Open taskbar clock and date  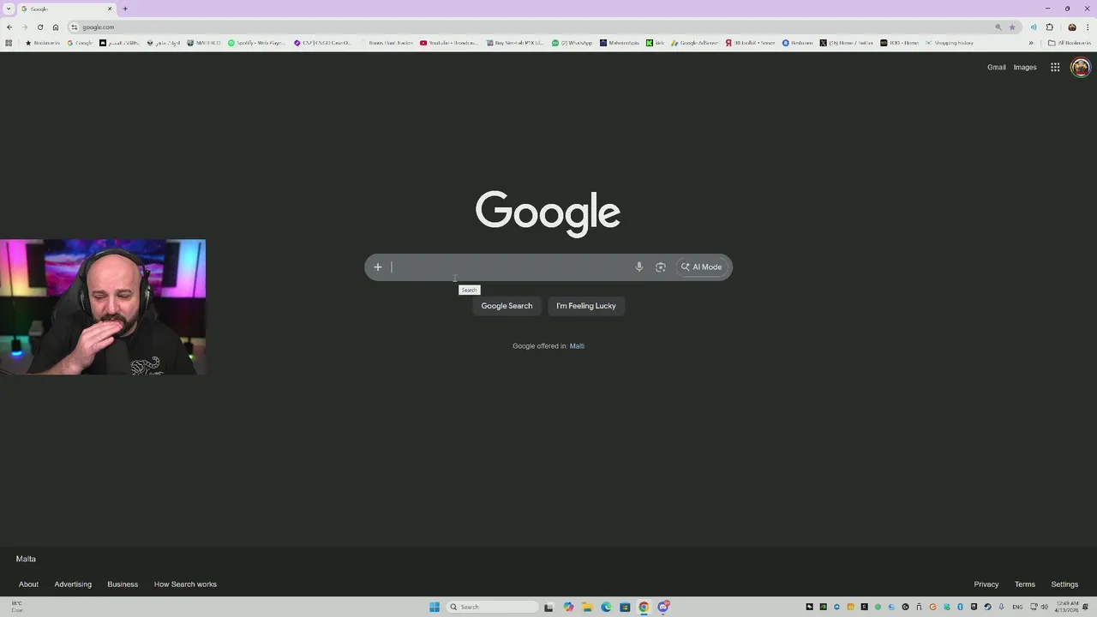(x=1067, y=607)
